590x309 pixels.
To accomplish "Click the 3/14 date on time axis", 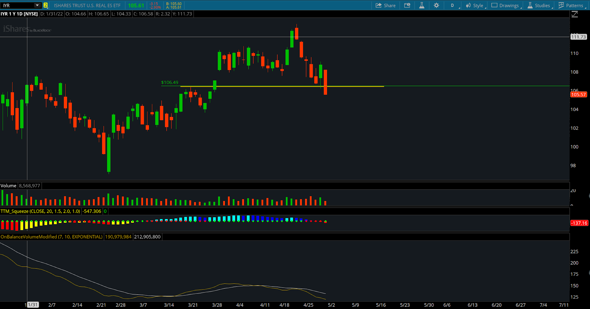I will coord(169,305).
